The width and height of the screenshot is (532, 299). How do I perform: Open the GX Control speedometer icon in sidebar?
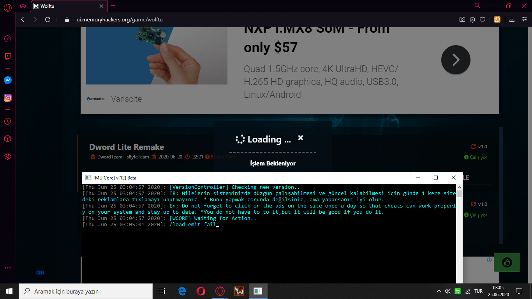pyautogui.click(x=7, y=39)
